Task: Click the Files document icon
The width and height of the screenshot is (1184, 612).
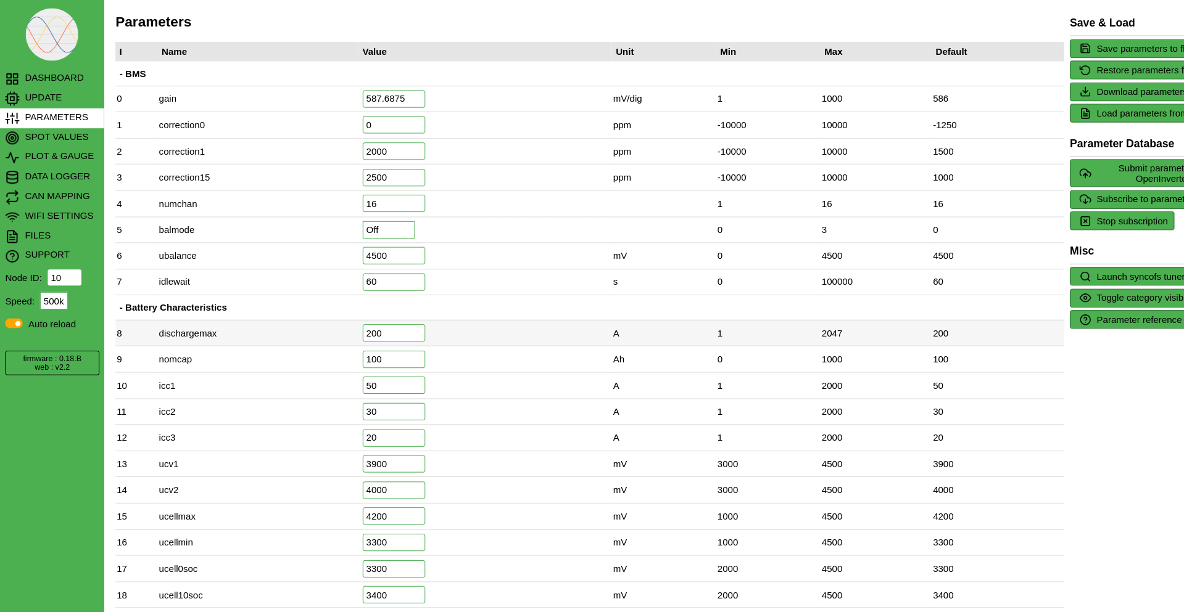Action: click(x=12, y=237)
